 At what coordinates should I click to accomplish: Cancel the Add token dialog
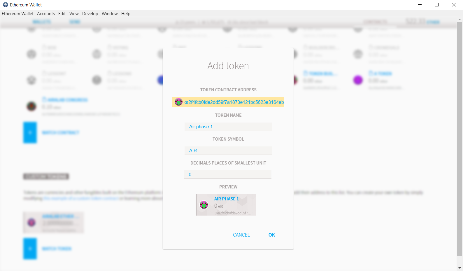pos(241,235)
